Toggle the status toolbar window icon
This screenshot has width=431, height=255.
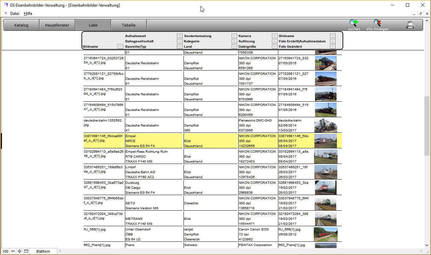click(26, 251)
